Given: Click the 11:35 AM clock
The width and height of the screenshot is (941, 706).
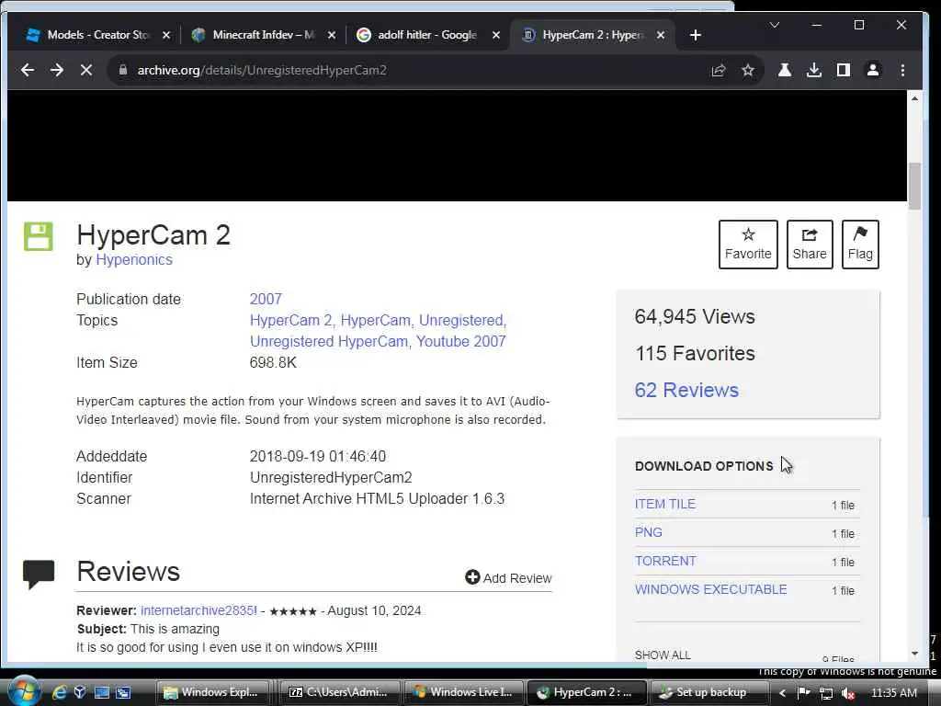Looking at the screenshot, I should pyautogui.click(x=893, y=693).
